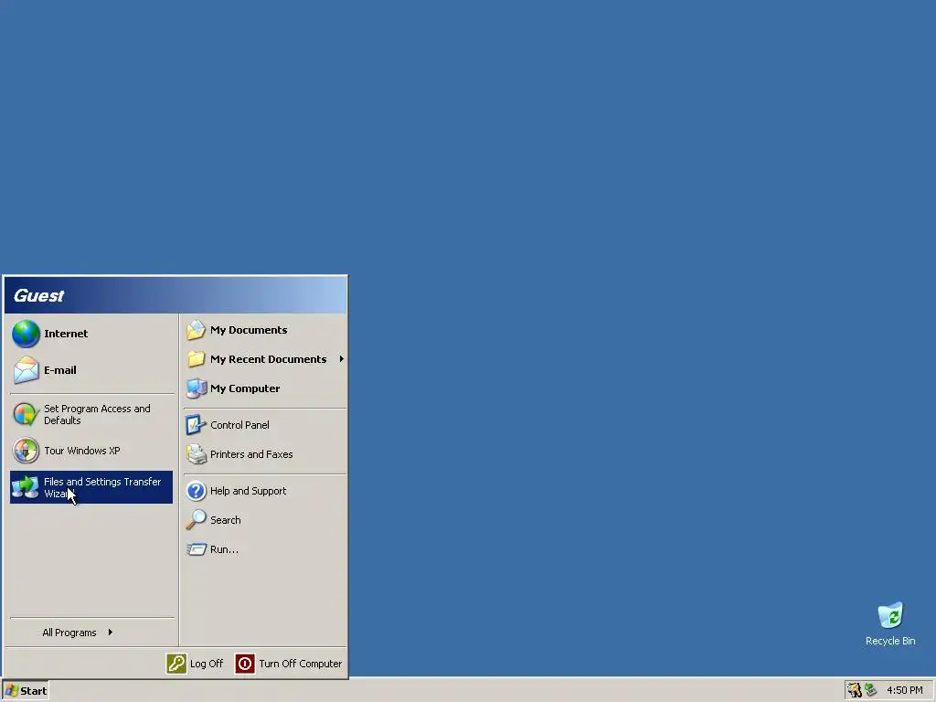Click the Help and Support question-mark icon
This screenshot has height=702, width=936.
coord(196,491)
